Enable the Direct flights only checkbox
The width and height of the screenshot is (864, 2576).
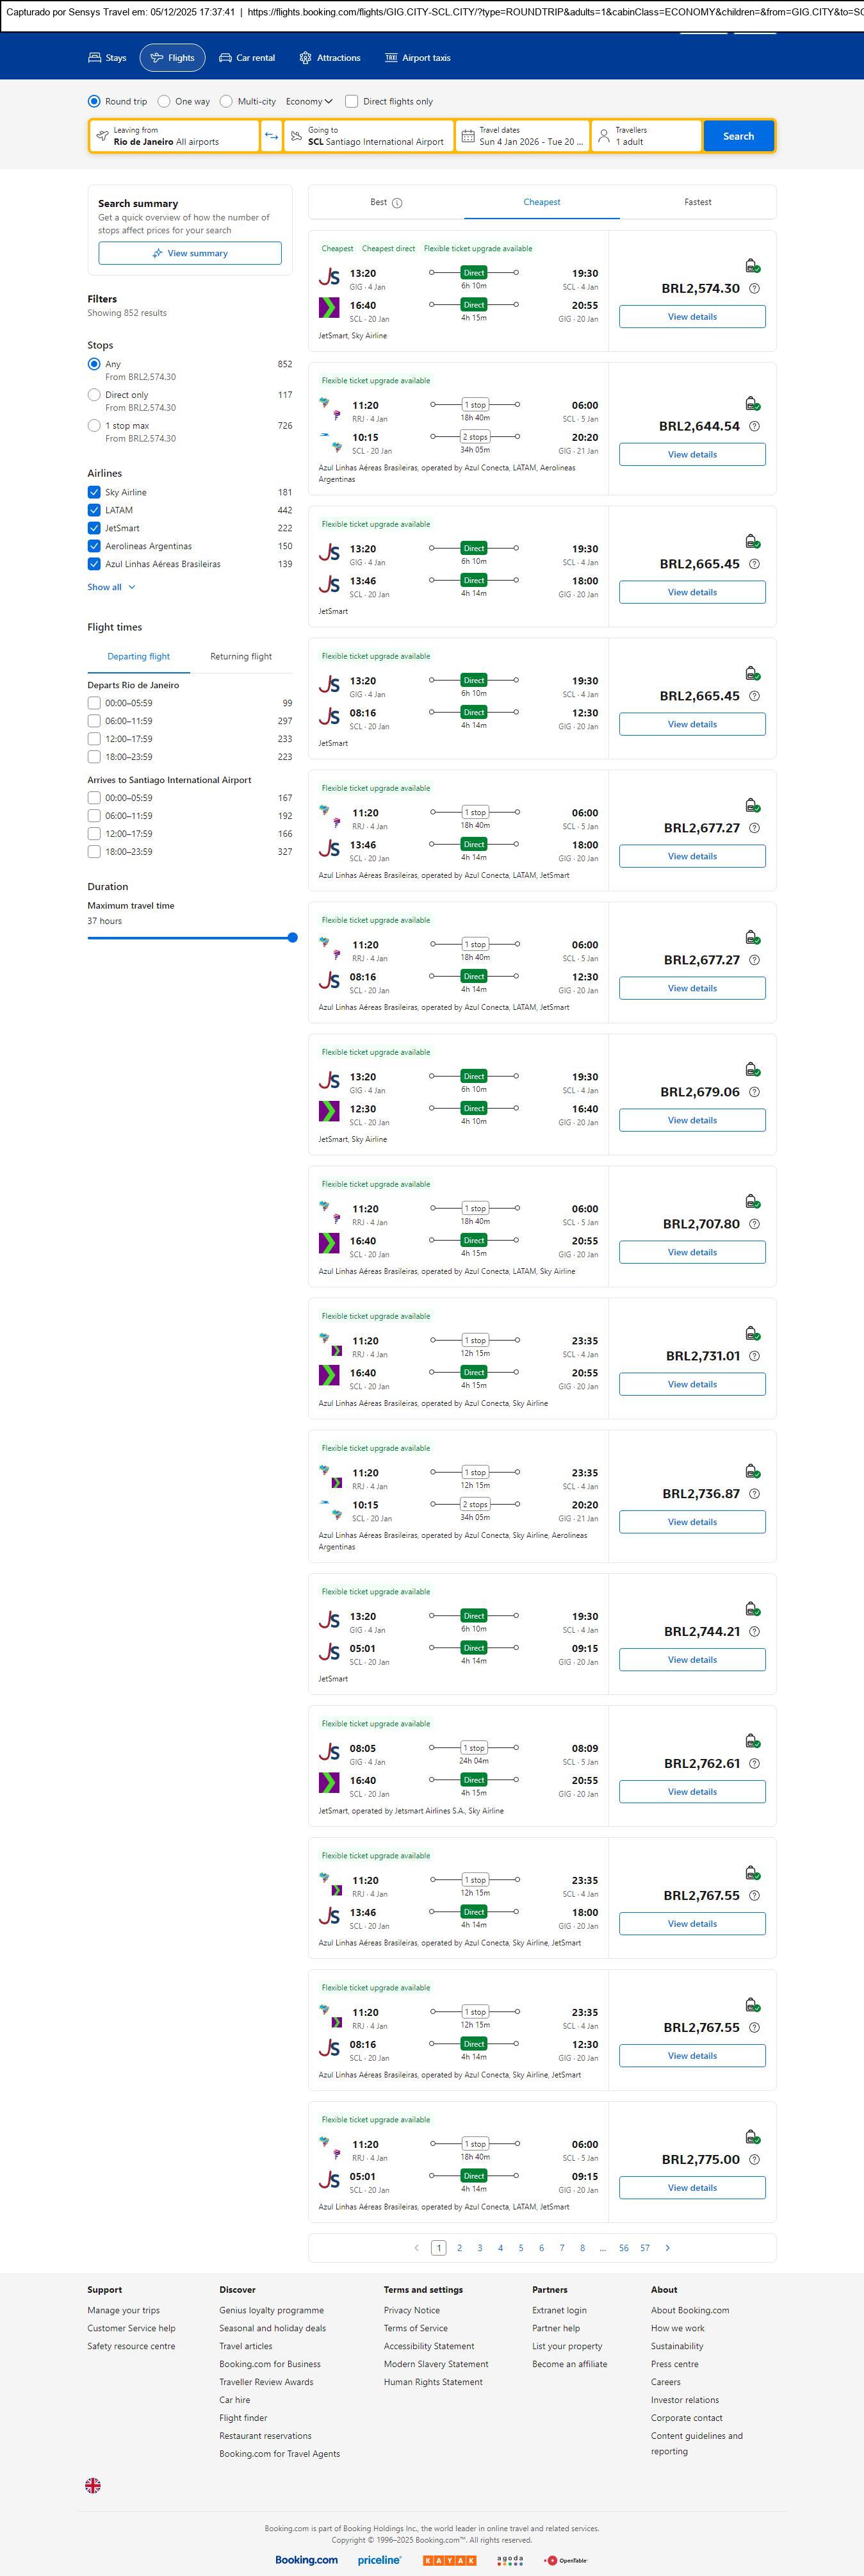click(x=351, y=101)
